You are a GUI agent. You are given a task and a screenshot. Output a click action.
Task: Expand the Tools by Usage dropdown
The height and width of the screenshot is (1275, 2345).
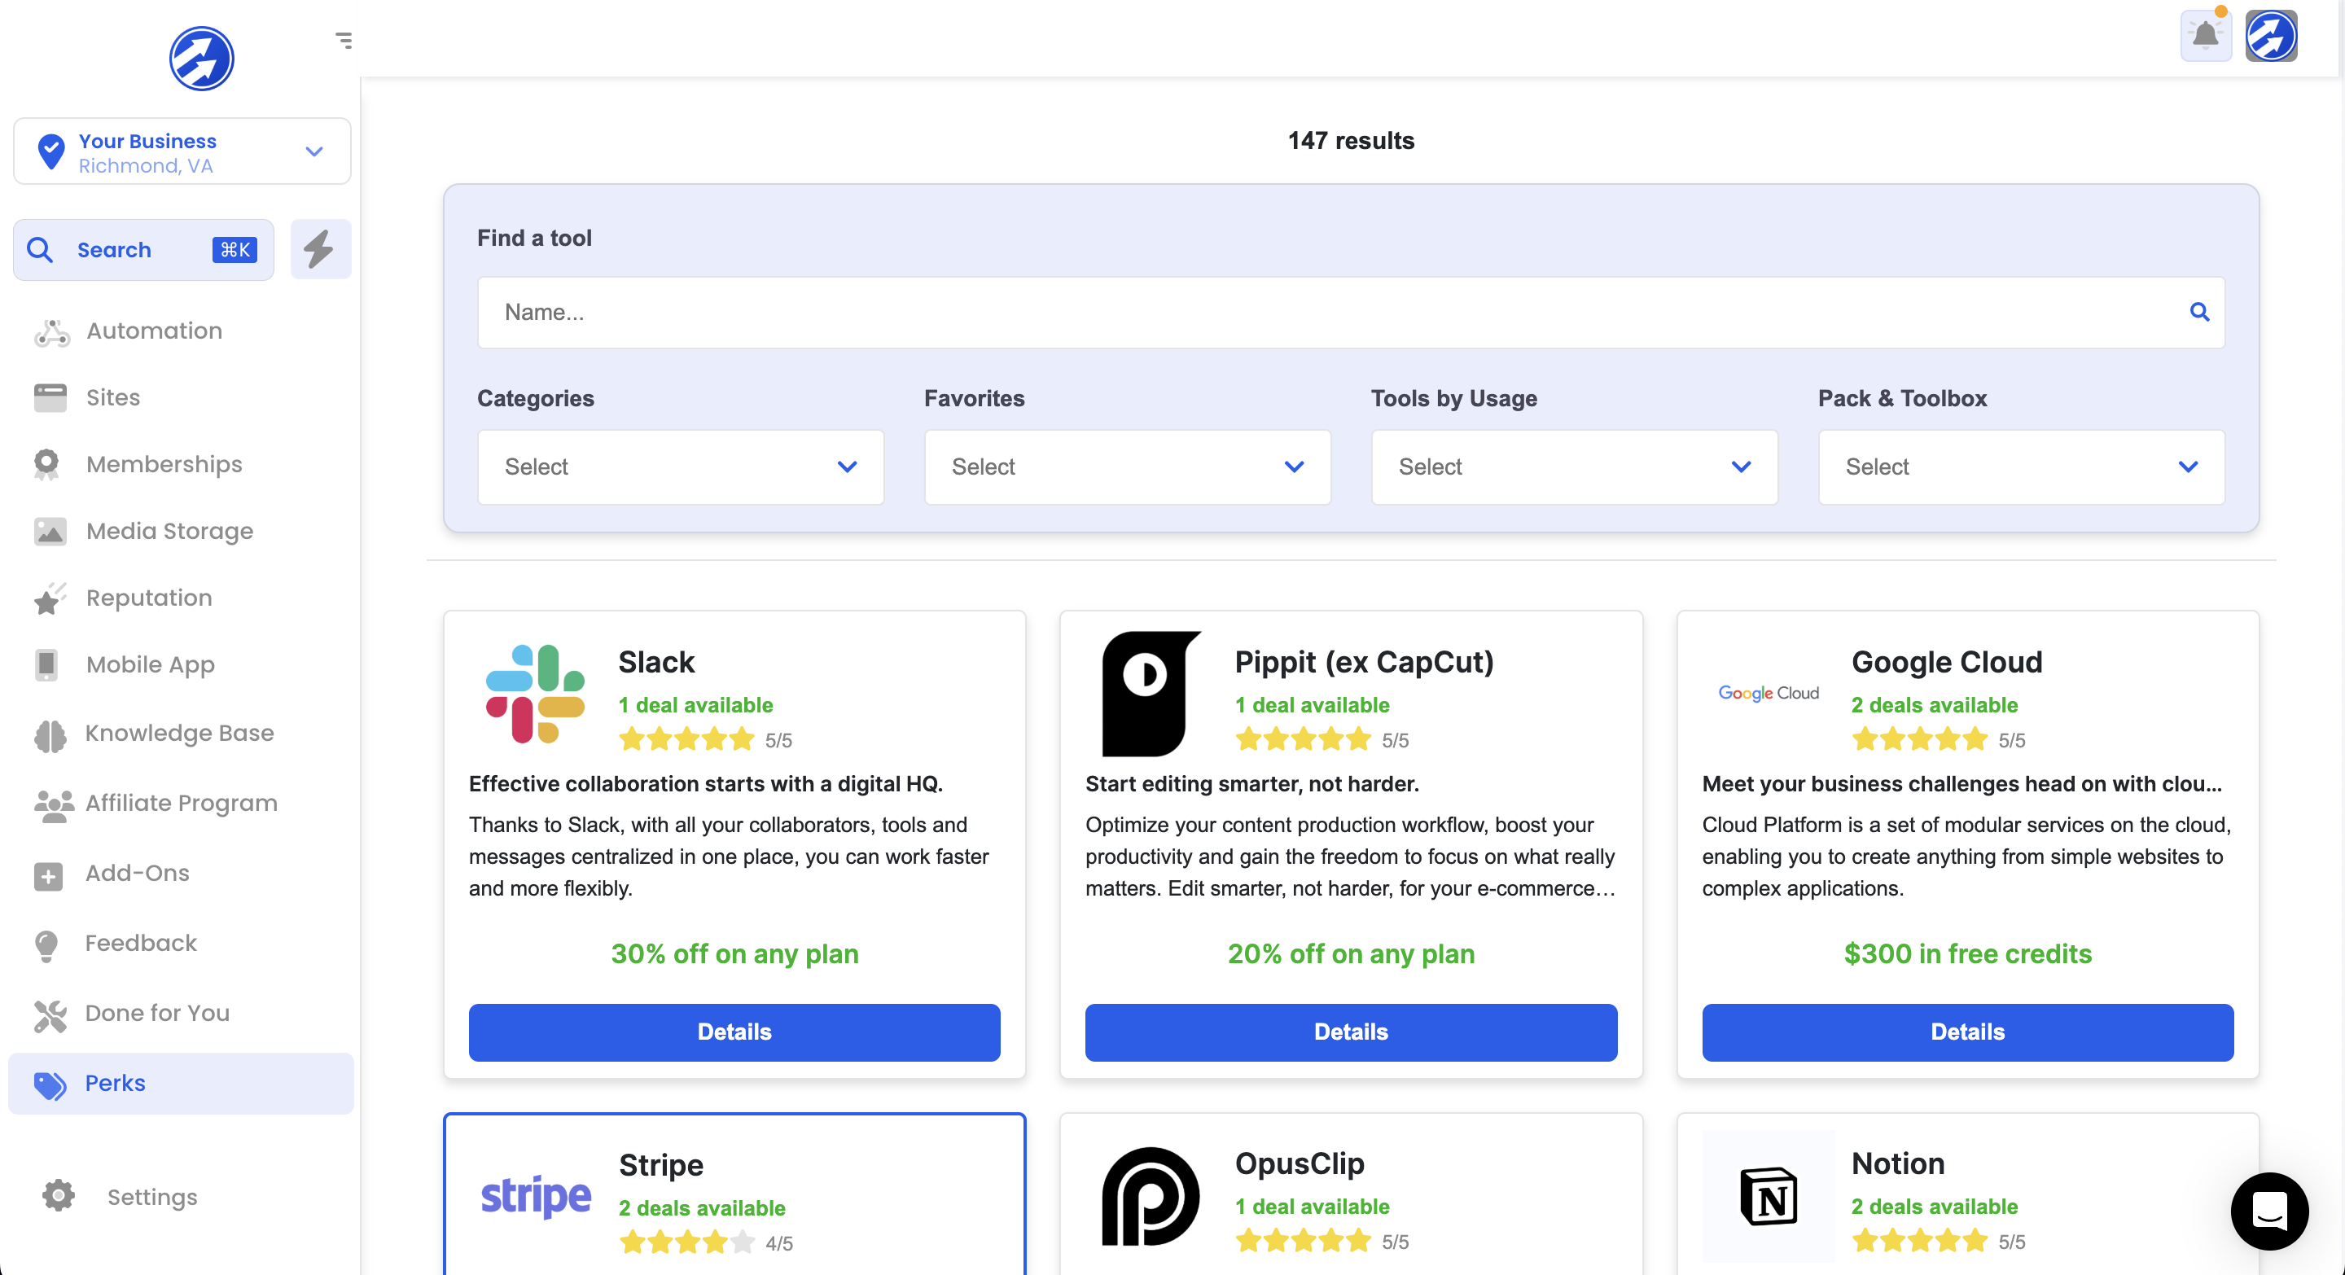tap(1573, 467)
